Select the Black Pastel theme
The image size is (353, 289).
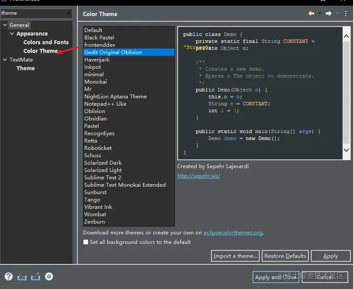(x=129, y=38)
